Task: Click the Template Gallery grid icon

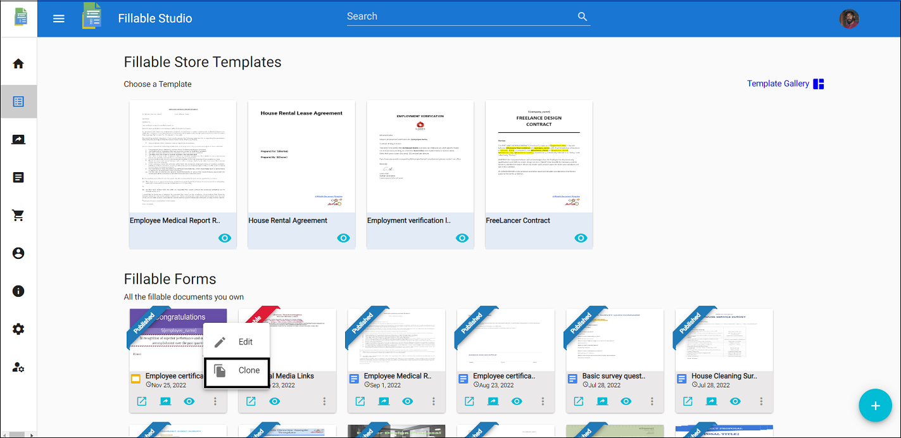Action: click(x=819, y=84)
